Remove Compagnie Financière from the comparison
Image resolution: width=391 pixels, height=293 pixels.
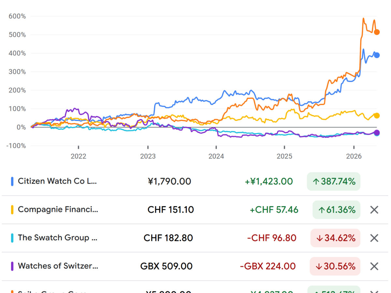point(374,210)
